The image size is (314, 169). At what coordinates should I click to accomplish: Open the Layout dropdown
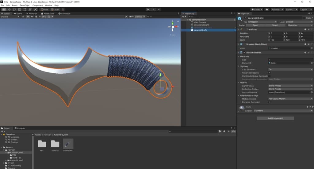click(x=305, y=9)
